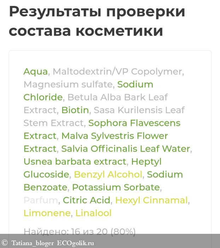Click the "Результаты проверки состава косметики" heading
Image resolution: width=220 pixels, height=248 pixels.
point(97,21)
